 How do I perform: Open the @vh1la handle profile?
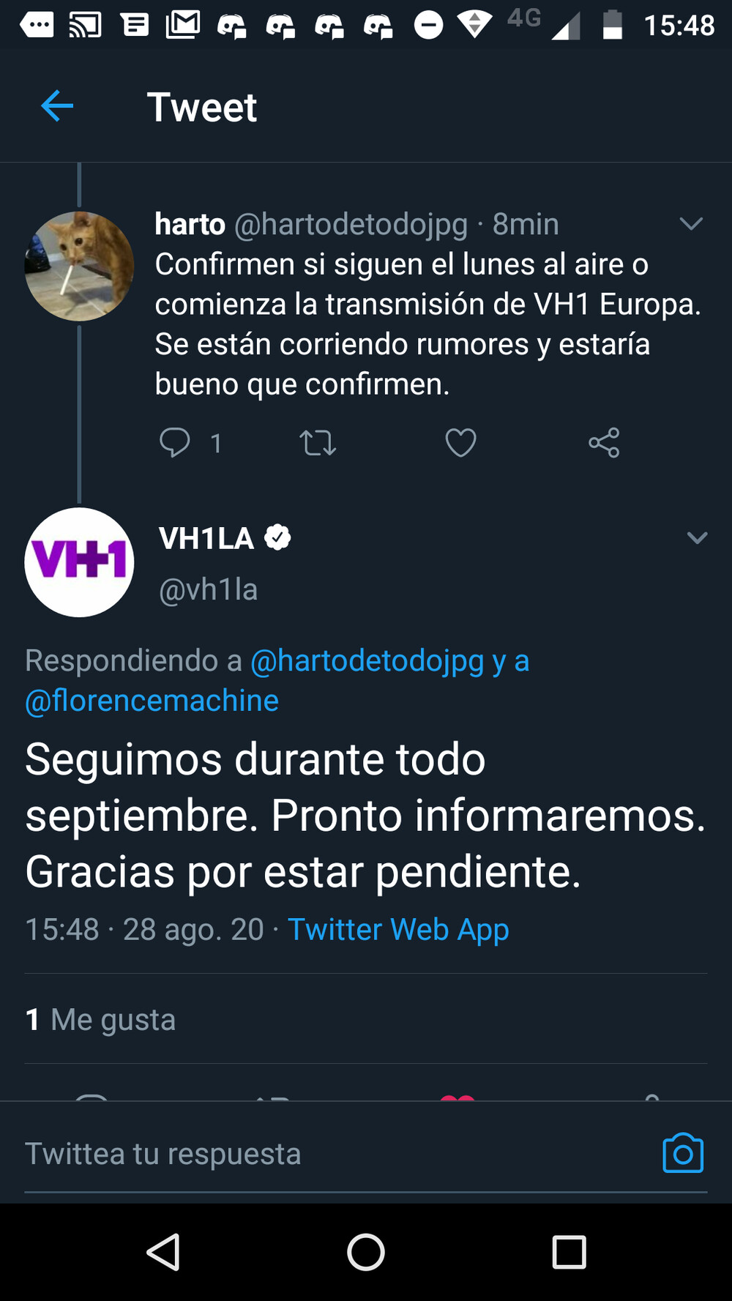[x=209, y=589]
